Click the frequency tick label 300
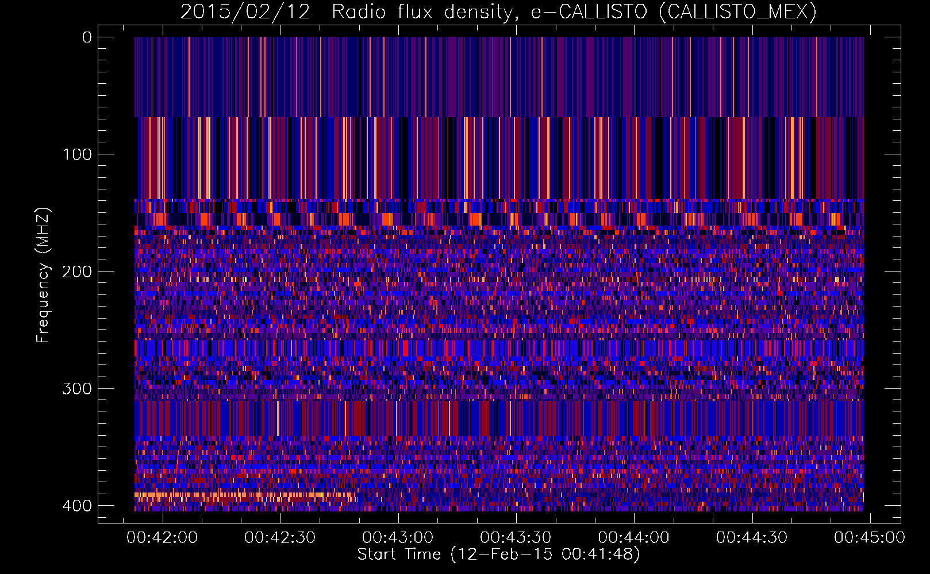Image resolution: width=930 pixels, height=574 pixels. click(76, 389)
